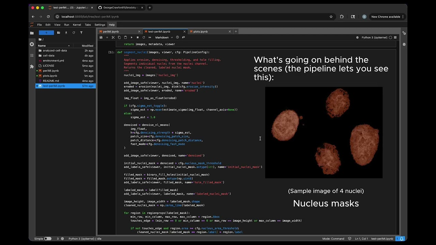Enable the debugger with the bug icon
The height and width of the screenshot is (245, 436).
pyautogui.click(x=357, y=37)
